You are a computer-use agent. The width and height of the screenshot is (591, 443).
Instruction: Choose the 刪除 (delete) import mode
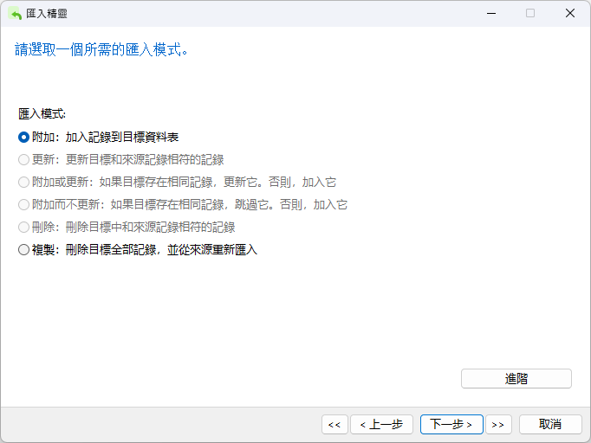23,227
